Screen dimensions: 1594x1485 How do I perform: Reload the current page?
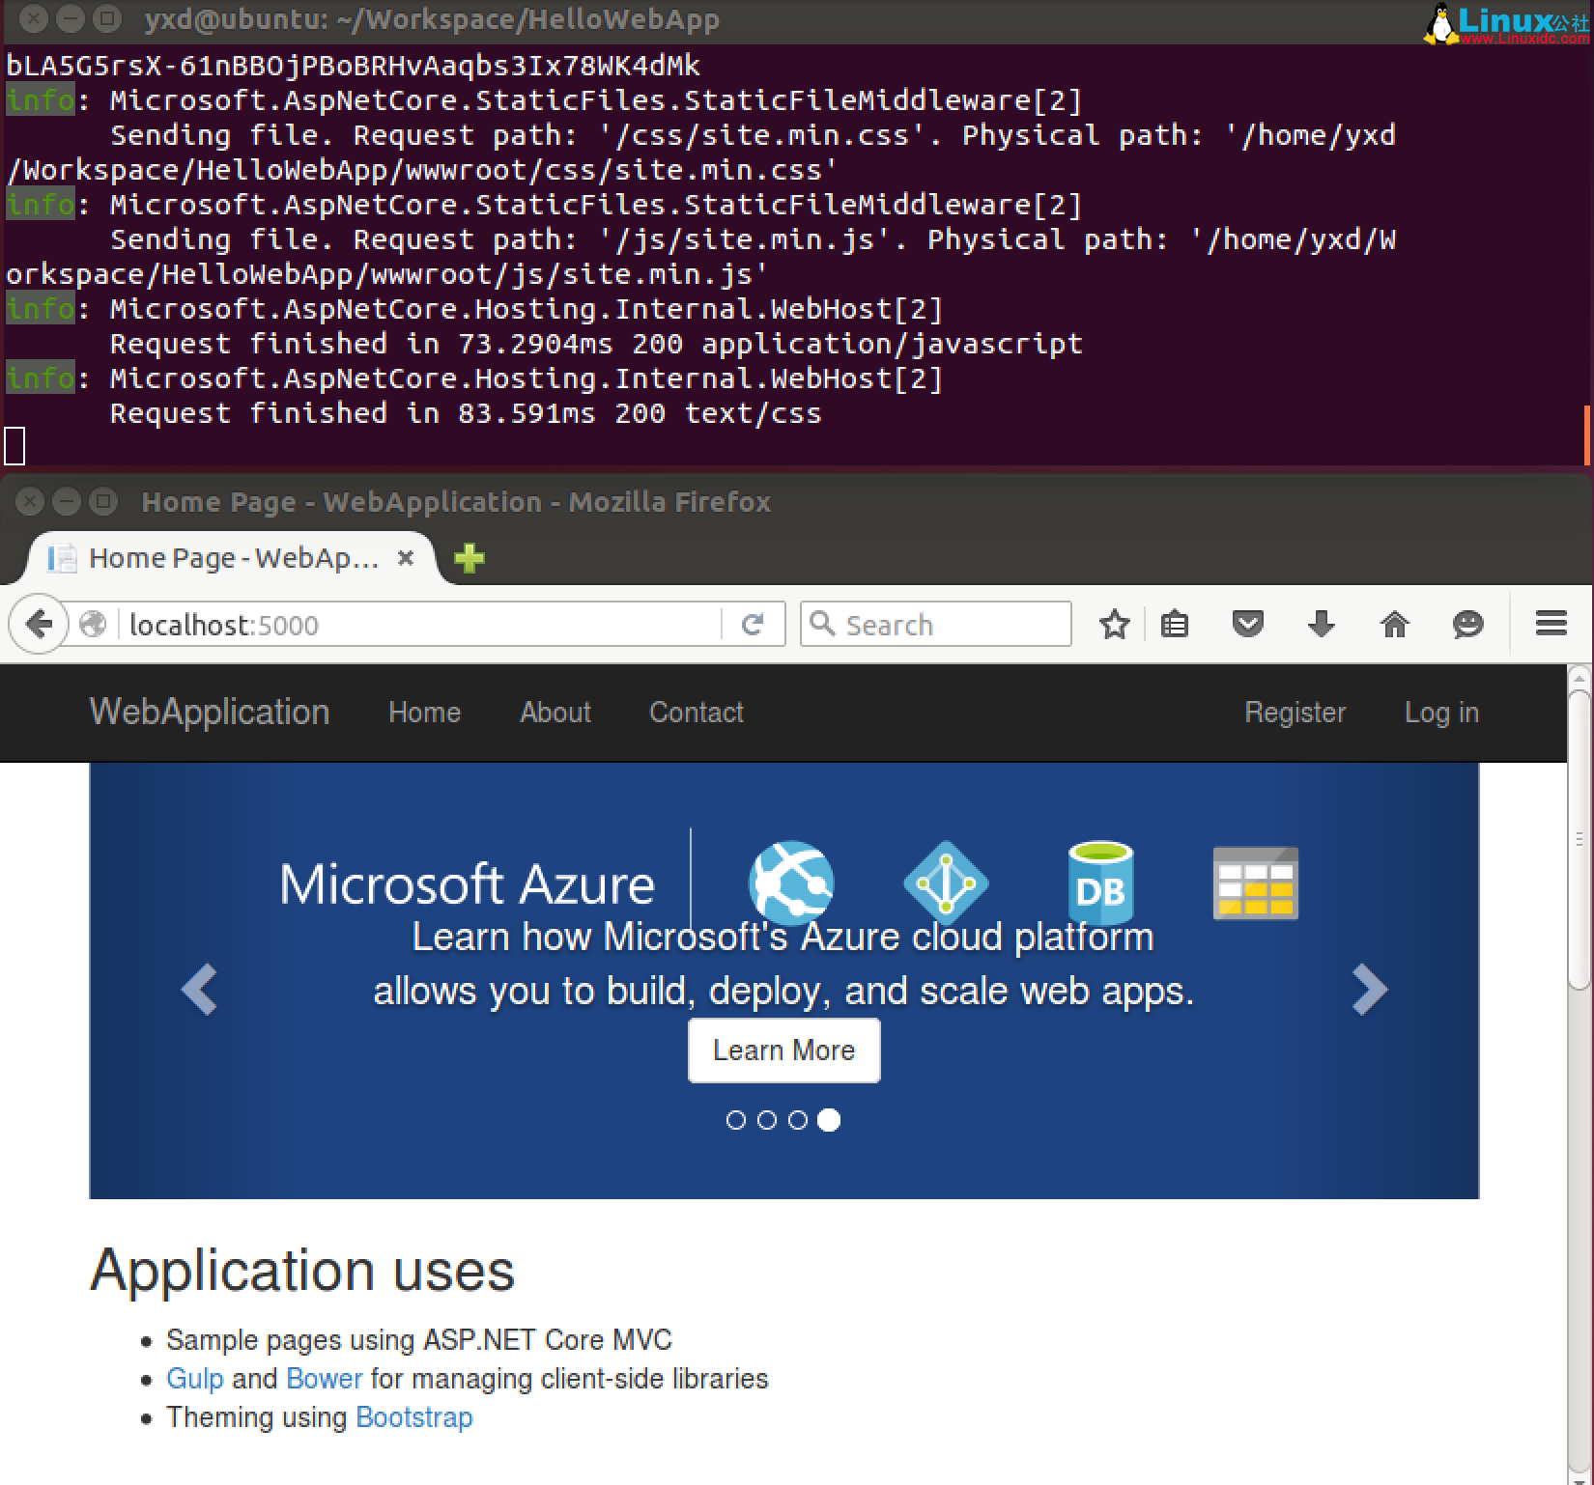point(753,624)
